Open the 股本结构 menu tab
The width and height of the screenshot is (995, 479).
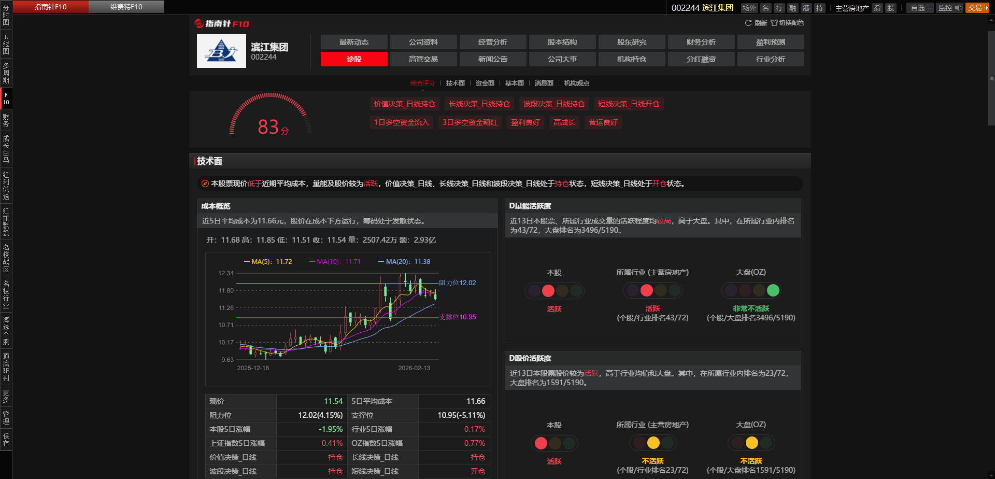pos(562,42)
